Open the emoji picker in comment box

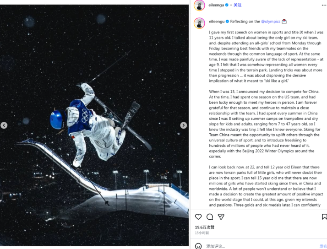click(x=198, y=246)
